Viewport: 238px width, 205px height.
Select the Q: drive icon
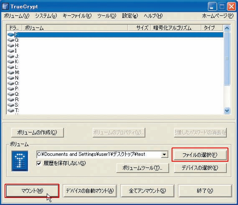[x=10, y=94]
